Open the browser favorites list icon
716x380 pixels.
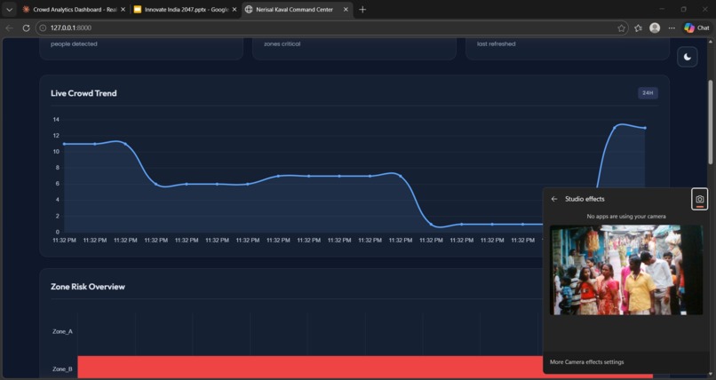[x=638, y=28]
